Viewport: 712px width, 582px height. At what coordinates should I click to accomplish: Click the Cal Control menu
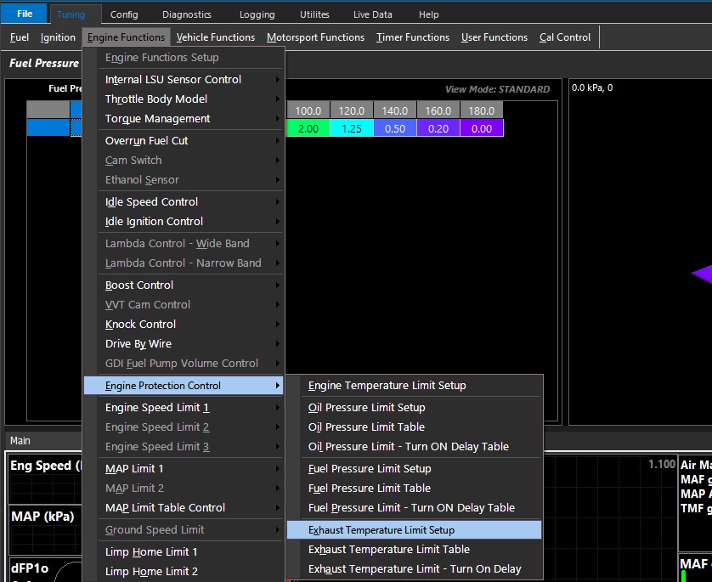point(564,37)
